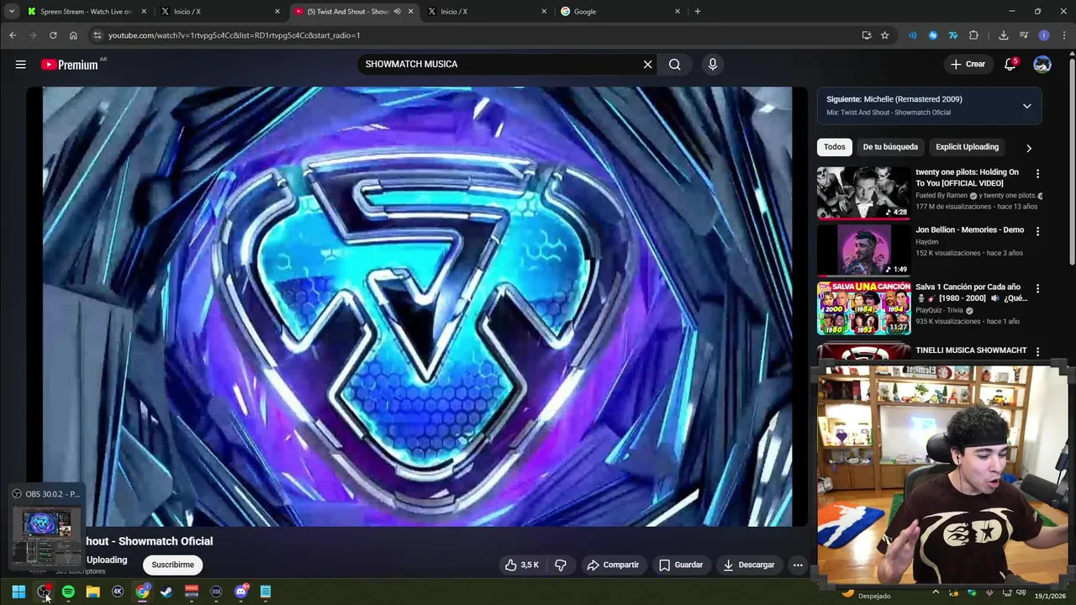Subscribe using Suscribirme button

pos(172,565)
